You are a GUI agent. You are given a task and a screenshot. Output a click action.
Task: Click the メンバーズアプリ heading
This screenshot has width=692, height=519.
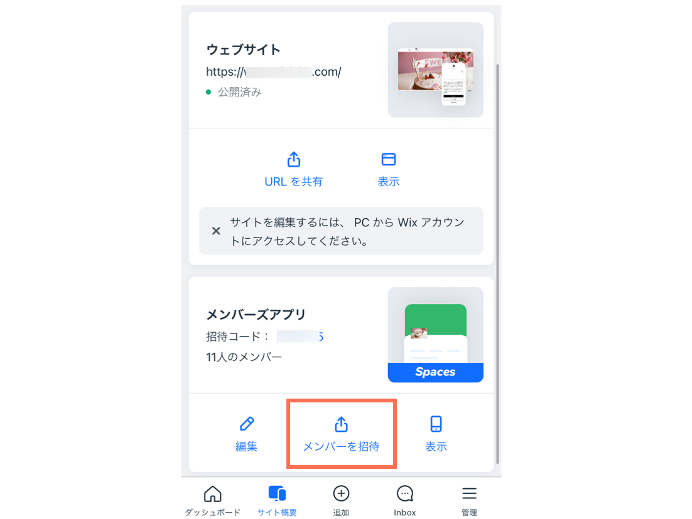(256, 315)
